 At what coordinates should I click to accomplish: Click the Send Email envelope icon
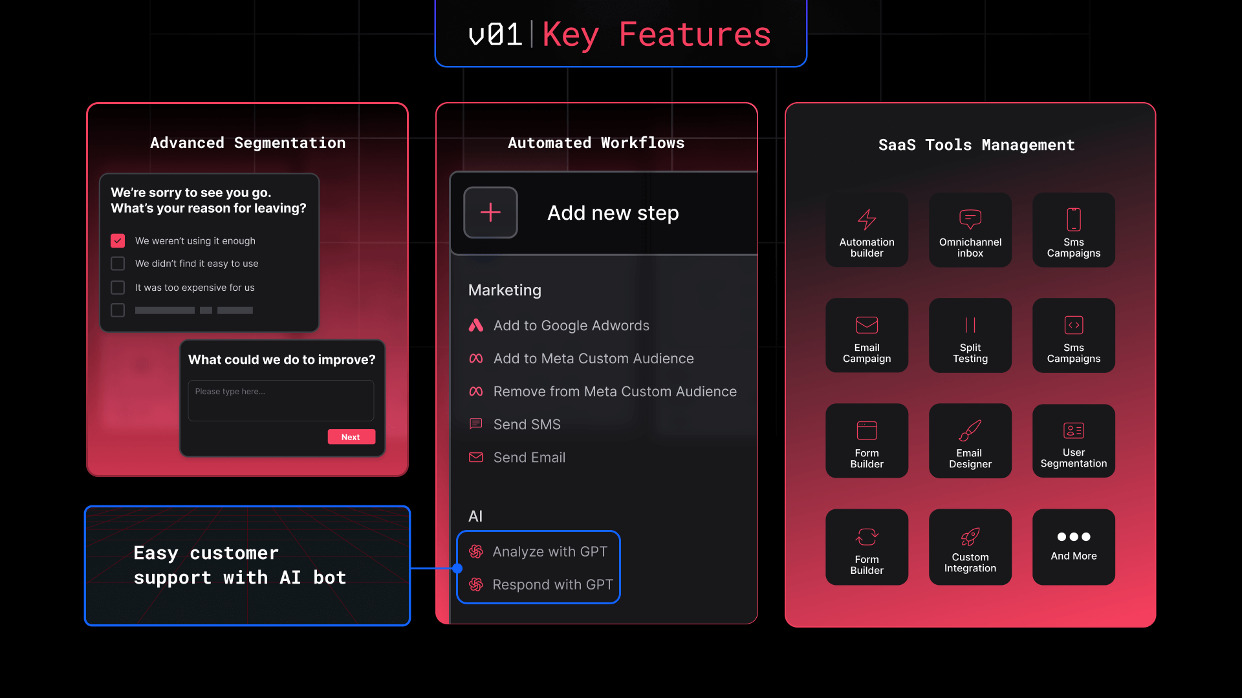click(476, 458)
